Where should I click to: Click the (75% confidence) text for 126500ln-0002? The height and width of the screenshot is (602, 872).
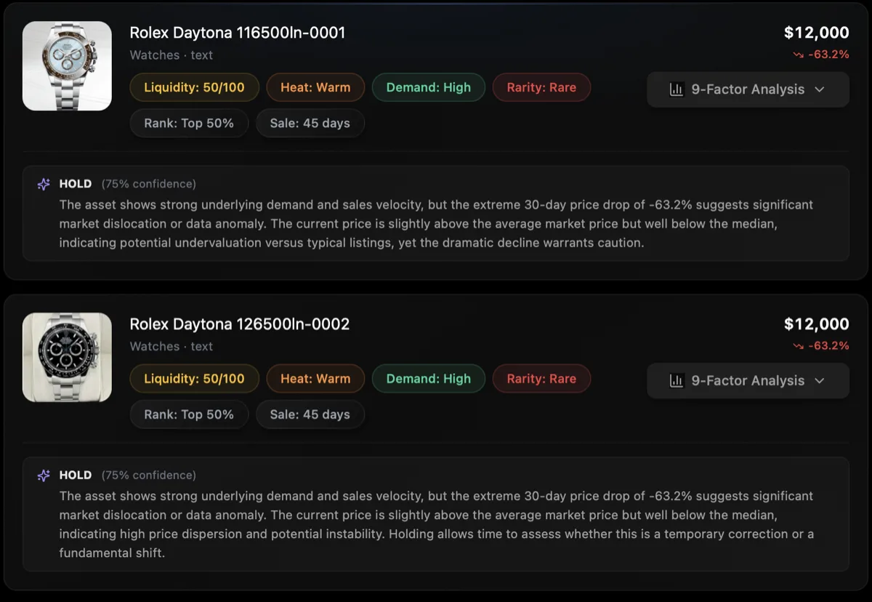[149, 475]
